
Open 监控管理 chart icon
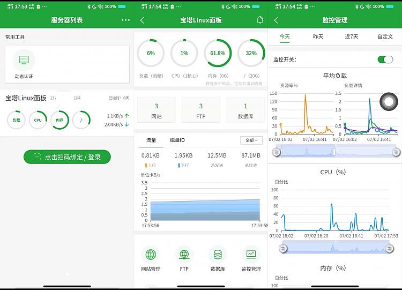click(251, 255)
